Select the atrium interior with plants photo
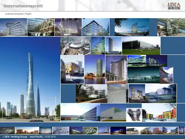 [x=41, y=27]
